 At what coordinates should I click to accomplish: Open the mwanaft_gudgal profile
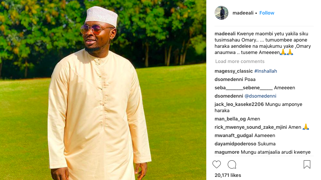pos(234,135)
